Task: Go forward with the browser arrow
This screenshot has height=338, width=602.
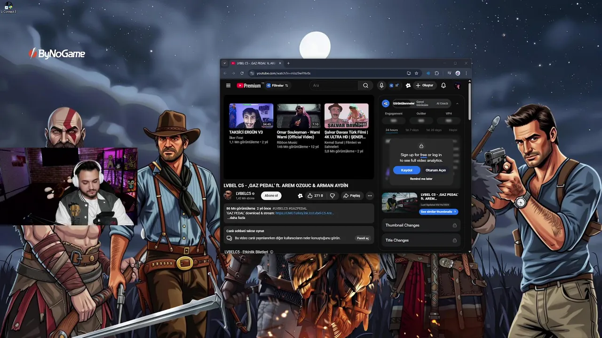Action: pos(233,73)
